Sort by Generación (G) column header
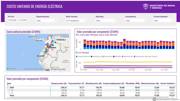 click(59, 84)
